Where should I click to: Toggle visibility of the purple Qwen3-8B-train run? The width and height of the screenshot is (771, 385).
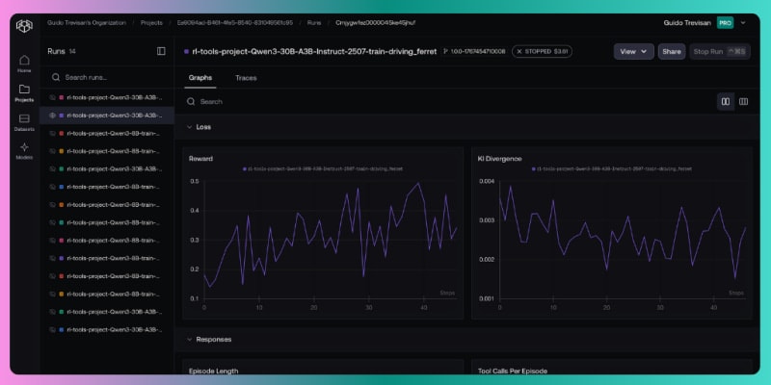53,258
